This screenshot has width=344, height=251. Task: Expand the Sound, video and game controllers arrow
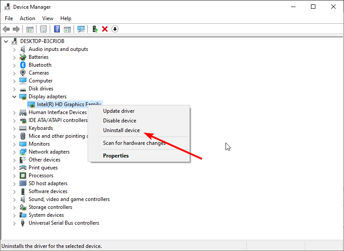click(x=14, y=199)
